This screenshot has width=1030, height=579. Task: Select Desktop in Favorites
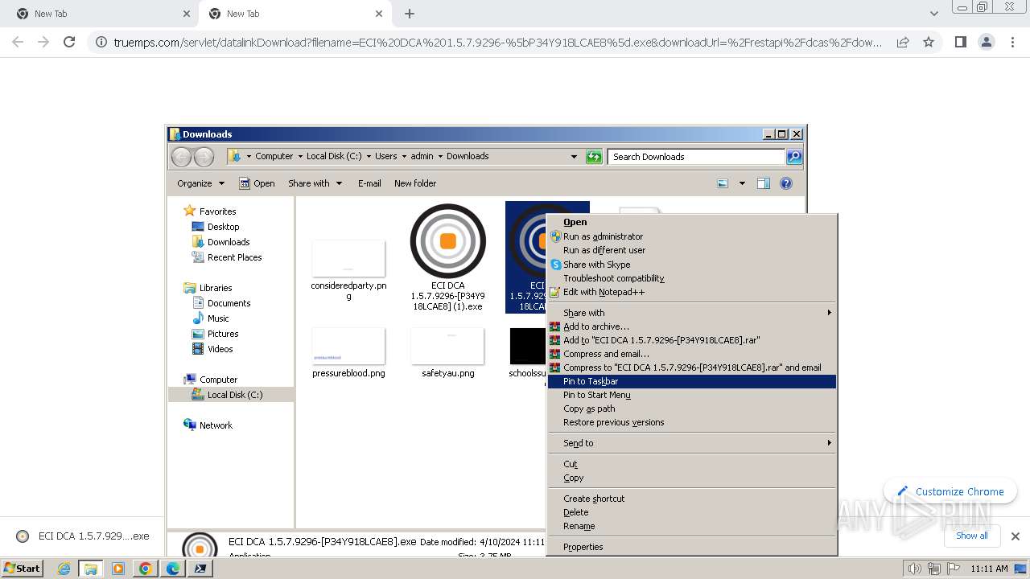pyautogui.click(x=223, y=227)
